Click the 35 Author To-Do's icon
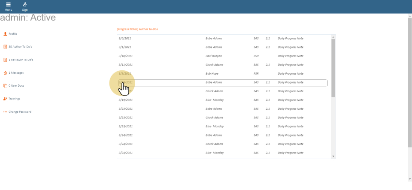This screenshot has height=190, width=412. [x=5, y=47]
